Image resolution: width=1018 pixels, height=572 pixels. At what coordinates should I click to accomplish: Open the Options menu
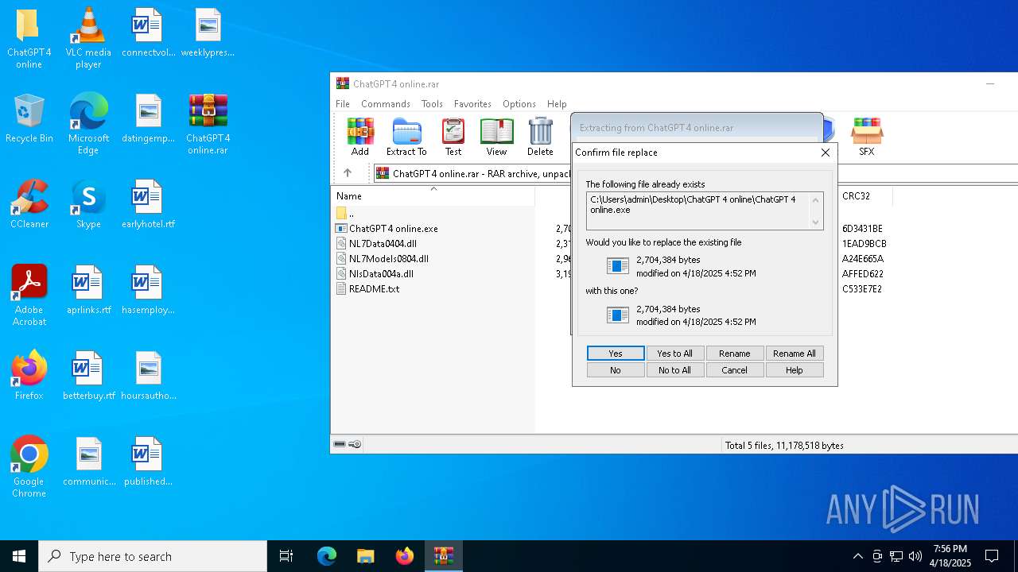pyautogui.click(x=519, y=104)
